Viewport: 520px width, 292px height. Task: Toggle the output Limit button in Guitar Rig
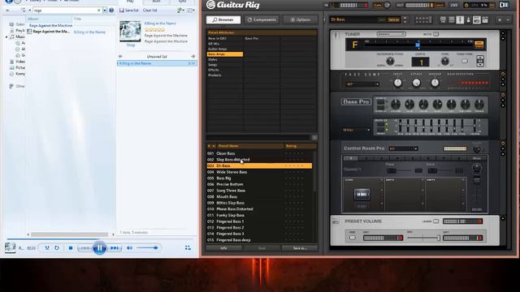[x=439, y=5]
